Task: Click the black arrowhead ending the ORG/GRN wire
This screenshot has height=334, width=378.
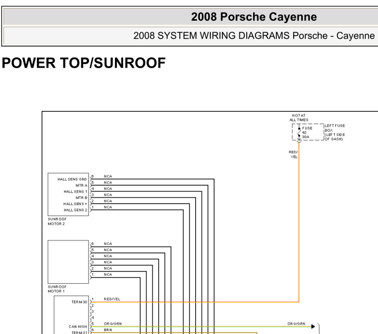Action: 313,326
